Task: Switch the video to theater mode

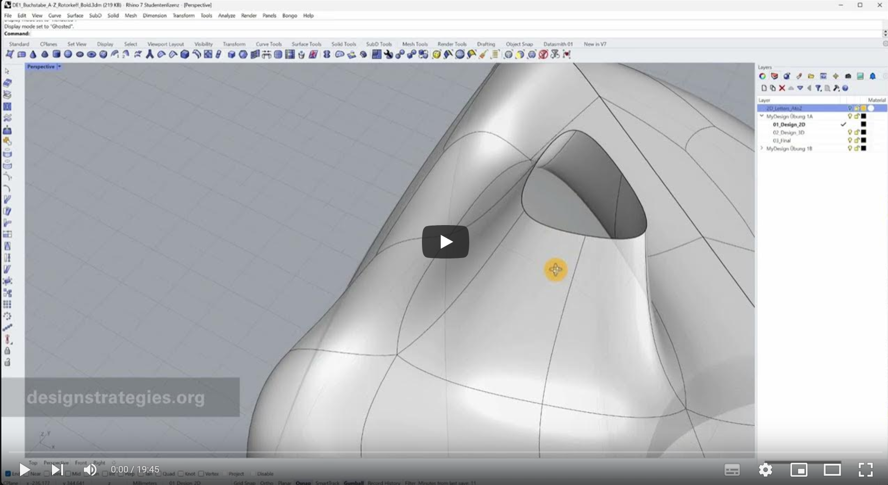Action: tap(832, 470)
